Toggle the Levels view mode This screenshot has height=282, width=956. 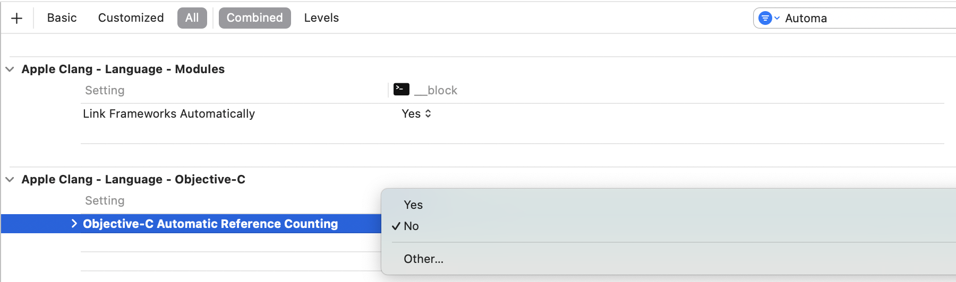(321, 18)
